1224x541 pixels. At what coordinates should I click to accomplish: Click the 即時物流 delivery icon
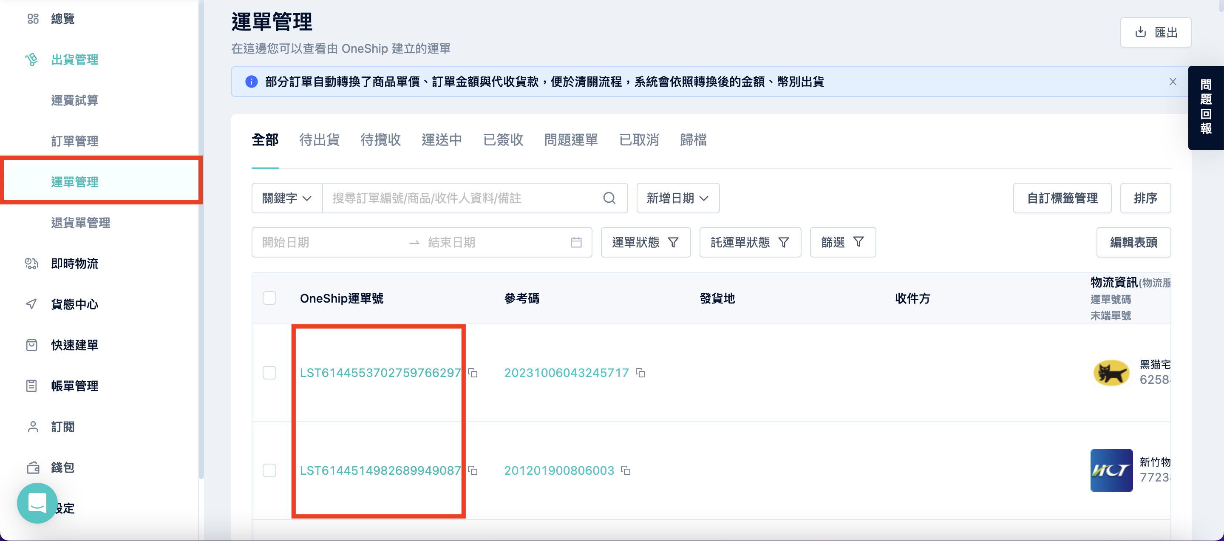(x=31, y=263)
